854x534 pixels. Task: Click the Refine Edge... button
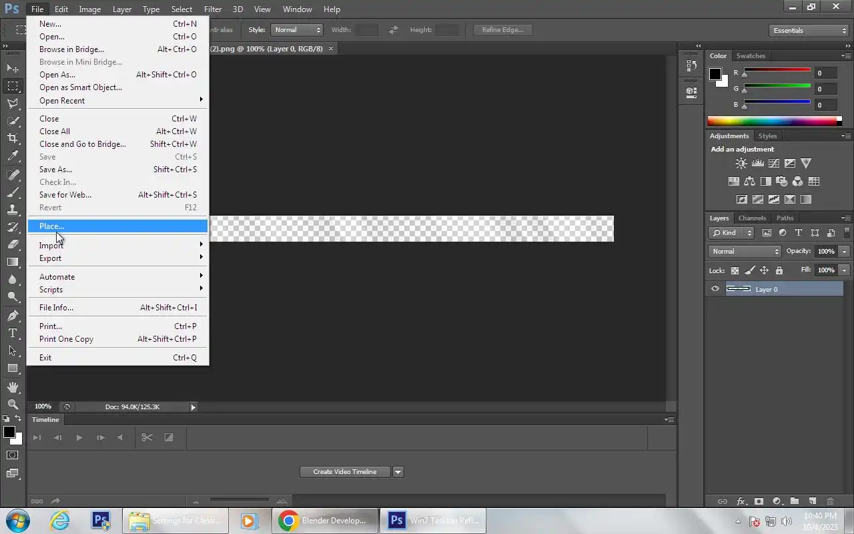[x=502, y=30]
